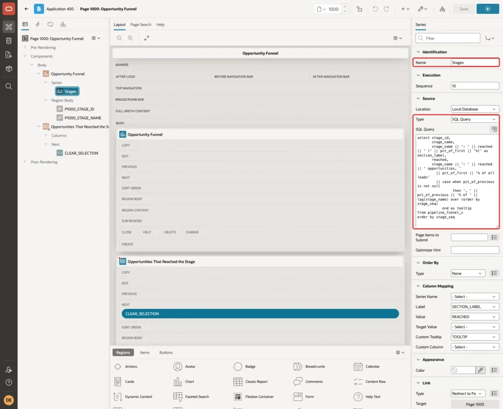Go back using the arrow icon
Viewport: 503px width, 409px height.
(27, 9)
